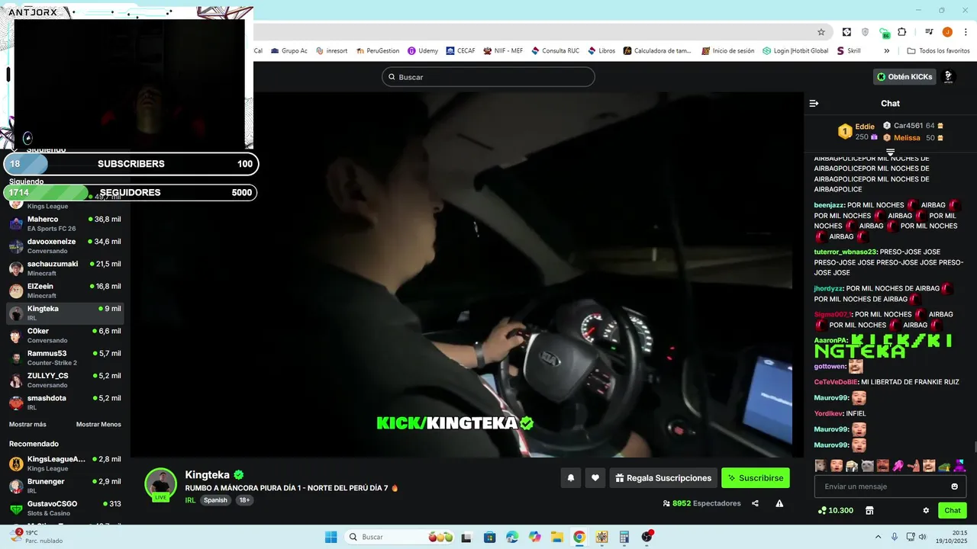977x549 pixels.
Task: Switch to OBS Studio in taskbar
Action: point(647,537)
